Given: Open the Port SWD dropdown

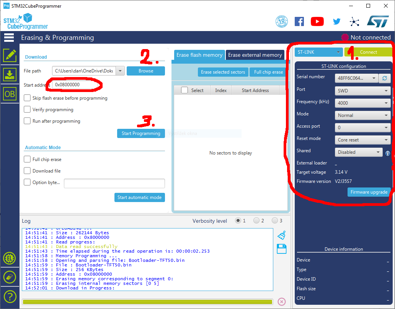Looking at the screenshot, I should [362, 90].
